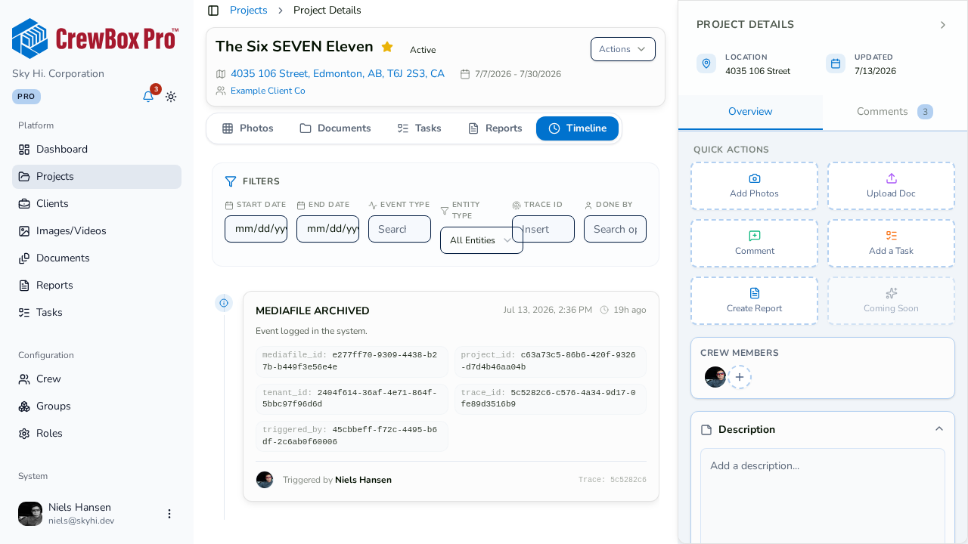Open Tasks in the sidebar
Screen dimensions: 968x544
pyautogui.click(x=97, y=313)
